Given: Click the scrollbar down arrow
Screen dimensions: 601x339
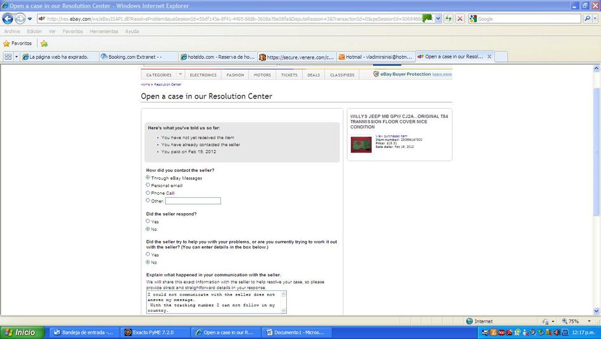Looking at the screenshot, I should coord(596,311).
